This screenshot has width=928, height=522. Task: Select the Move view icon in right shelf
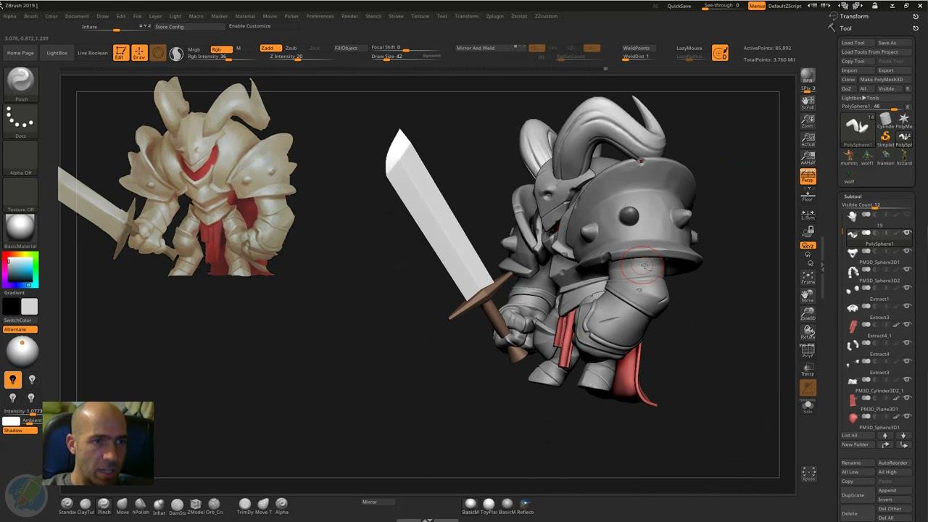pos(808,296)
